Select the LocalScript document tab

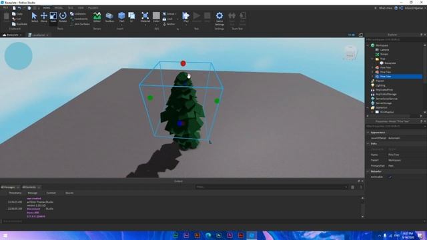(38, 35)
